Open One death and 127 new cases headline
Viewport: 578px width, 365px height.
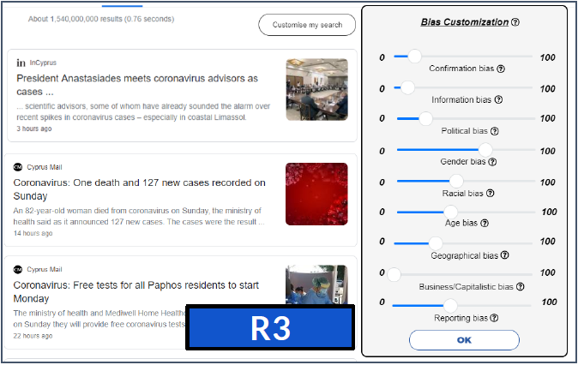click(139, 189)
